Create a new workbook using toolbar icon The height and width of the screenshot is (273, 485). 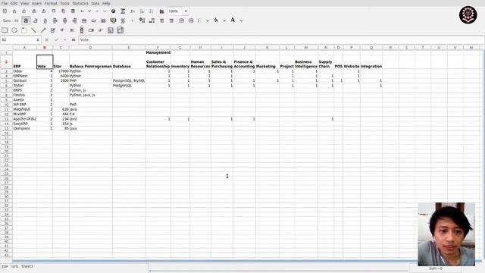pos(5,11)
